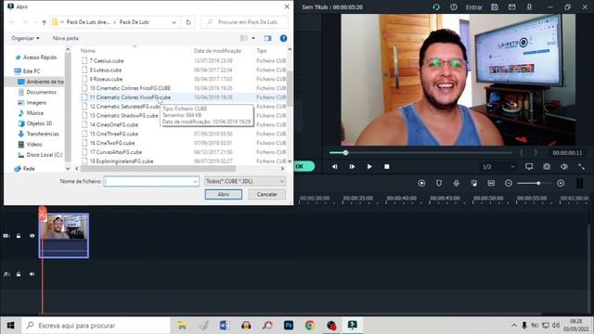Viewport: 594px width, 334px height.
Task: Play the preview video
Action: click(x=369, y=167)
